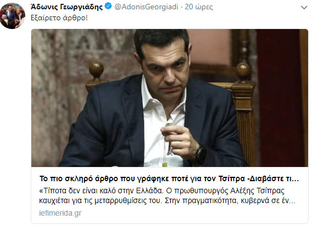
Task: Open the iefimerida.gr source link
Action: click(60, 213)
